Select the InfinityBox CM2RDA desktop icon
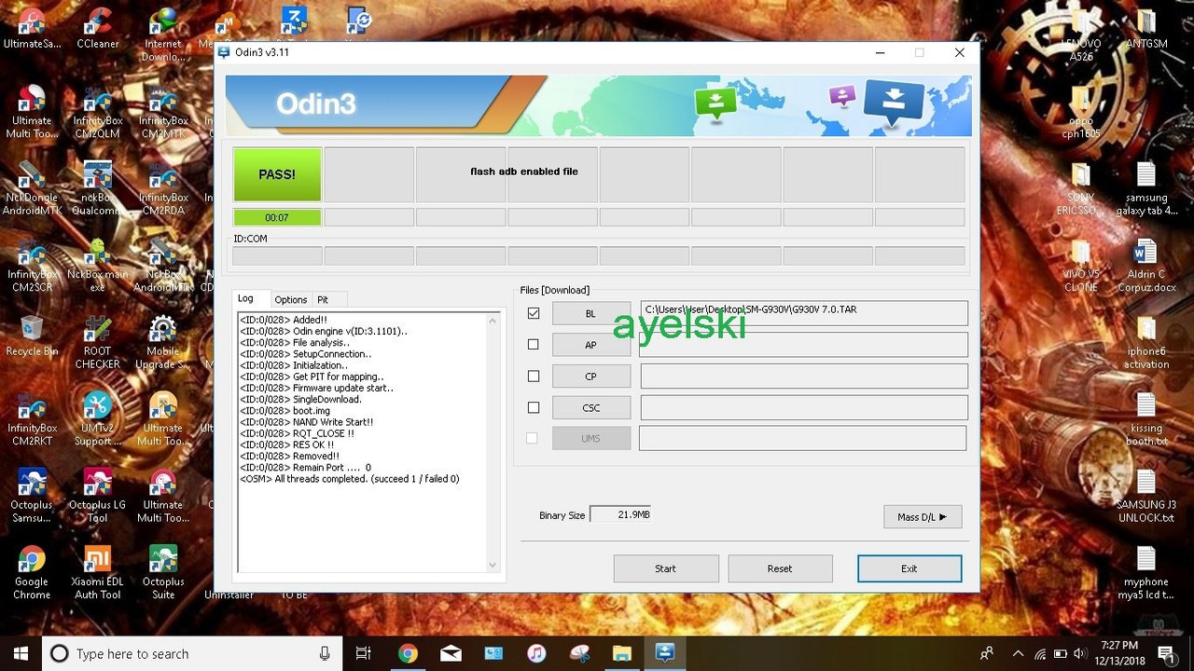Screen dimensions: 1194x671 (163, 189)
